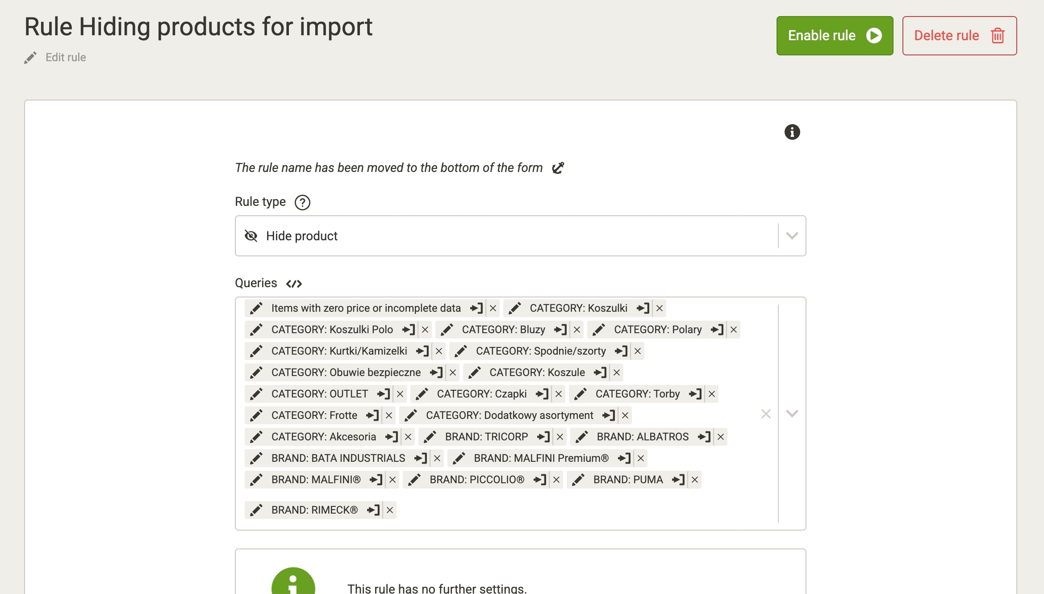This screenshot has height=594, width=1044.
Task: Expand the Rule type dropdown chevron
Action: pyautogui.click(x=792, y=236)
